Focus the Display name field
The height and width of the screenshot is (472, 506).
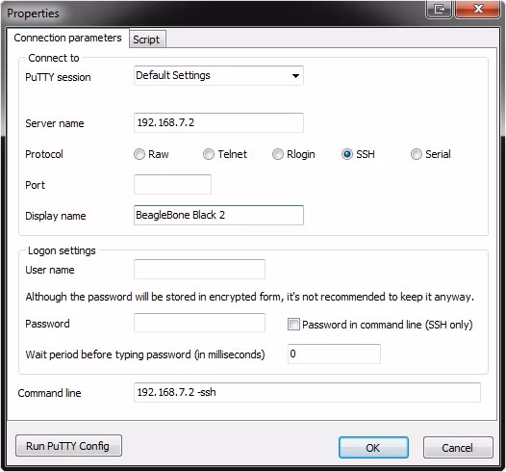click(218, 215)
